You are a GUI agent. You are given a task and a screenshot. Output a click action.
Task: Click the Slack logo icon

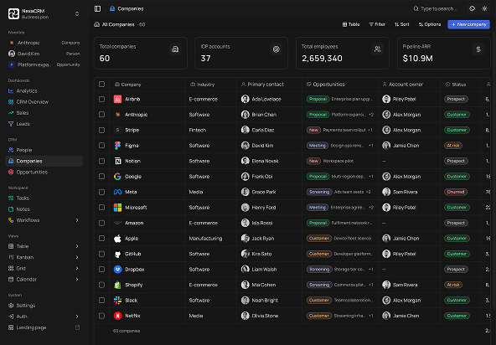(117, 301)
